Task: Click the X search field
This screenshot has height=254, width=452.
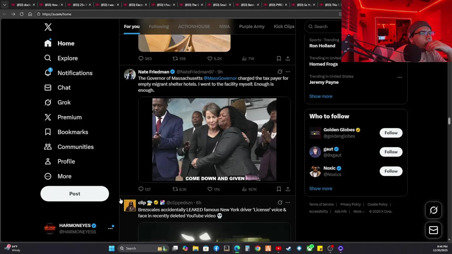Action: (323, 26)
